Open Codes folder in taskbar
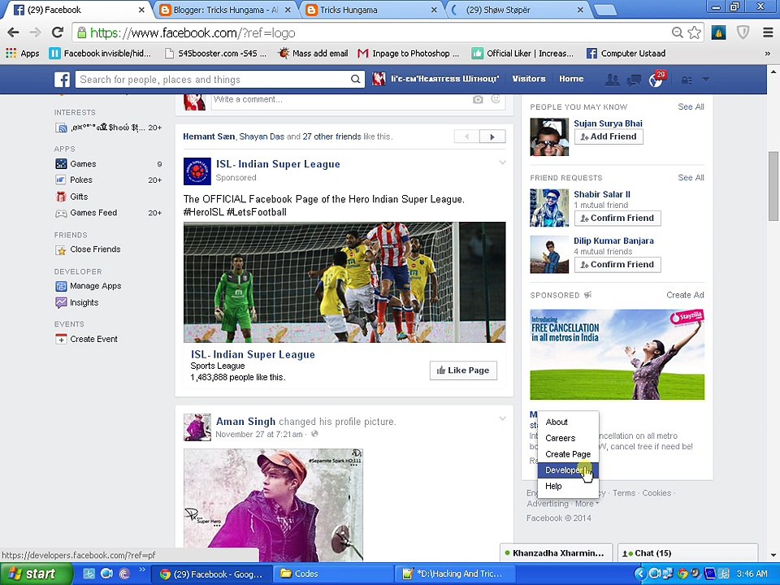Viewport: 780px width, 585px height. pos(333,574)
